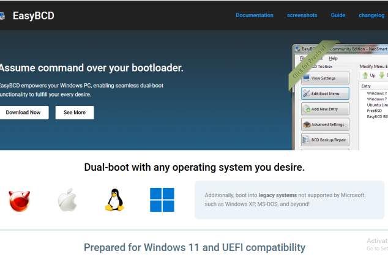Click Add New Entry in the preview

pyautogui.click(x=325, y=109)
